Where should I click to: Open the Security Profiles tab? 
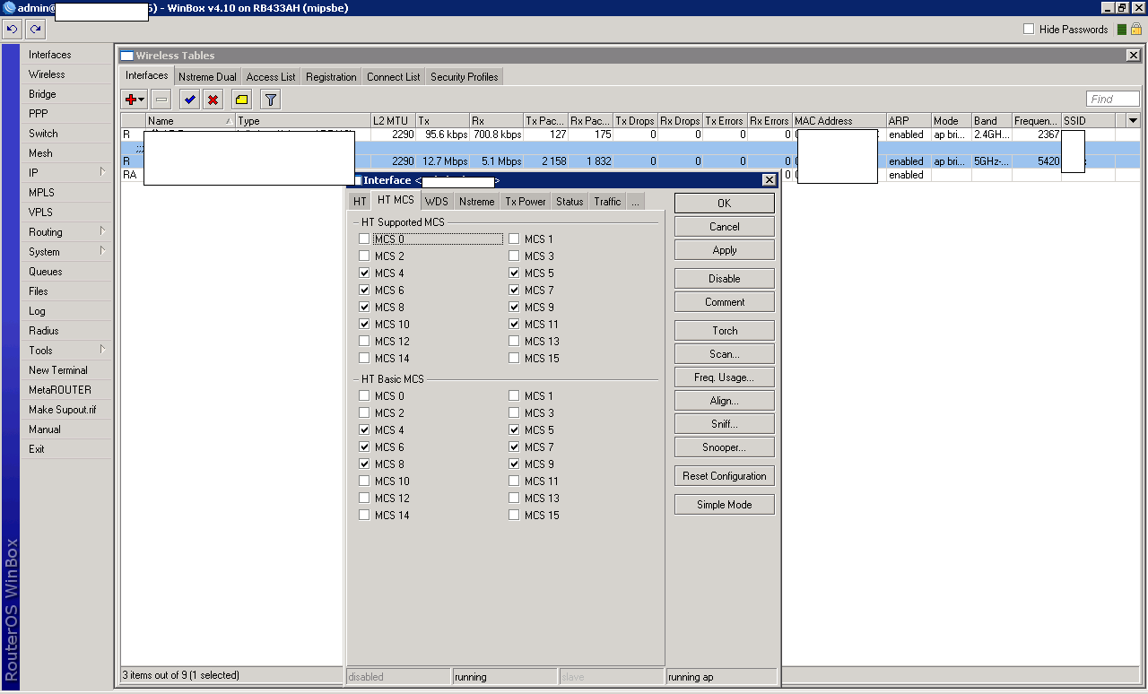coord(464,77)
